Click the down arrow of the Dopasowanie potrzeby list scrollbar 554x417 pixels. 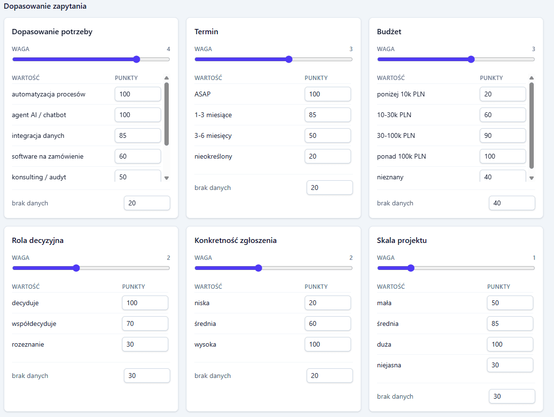[166, 178]
